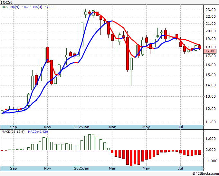Click May on the MACD panel time axis
The width and height of the screenshot is (219, 176).
pos(146,168)
